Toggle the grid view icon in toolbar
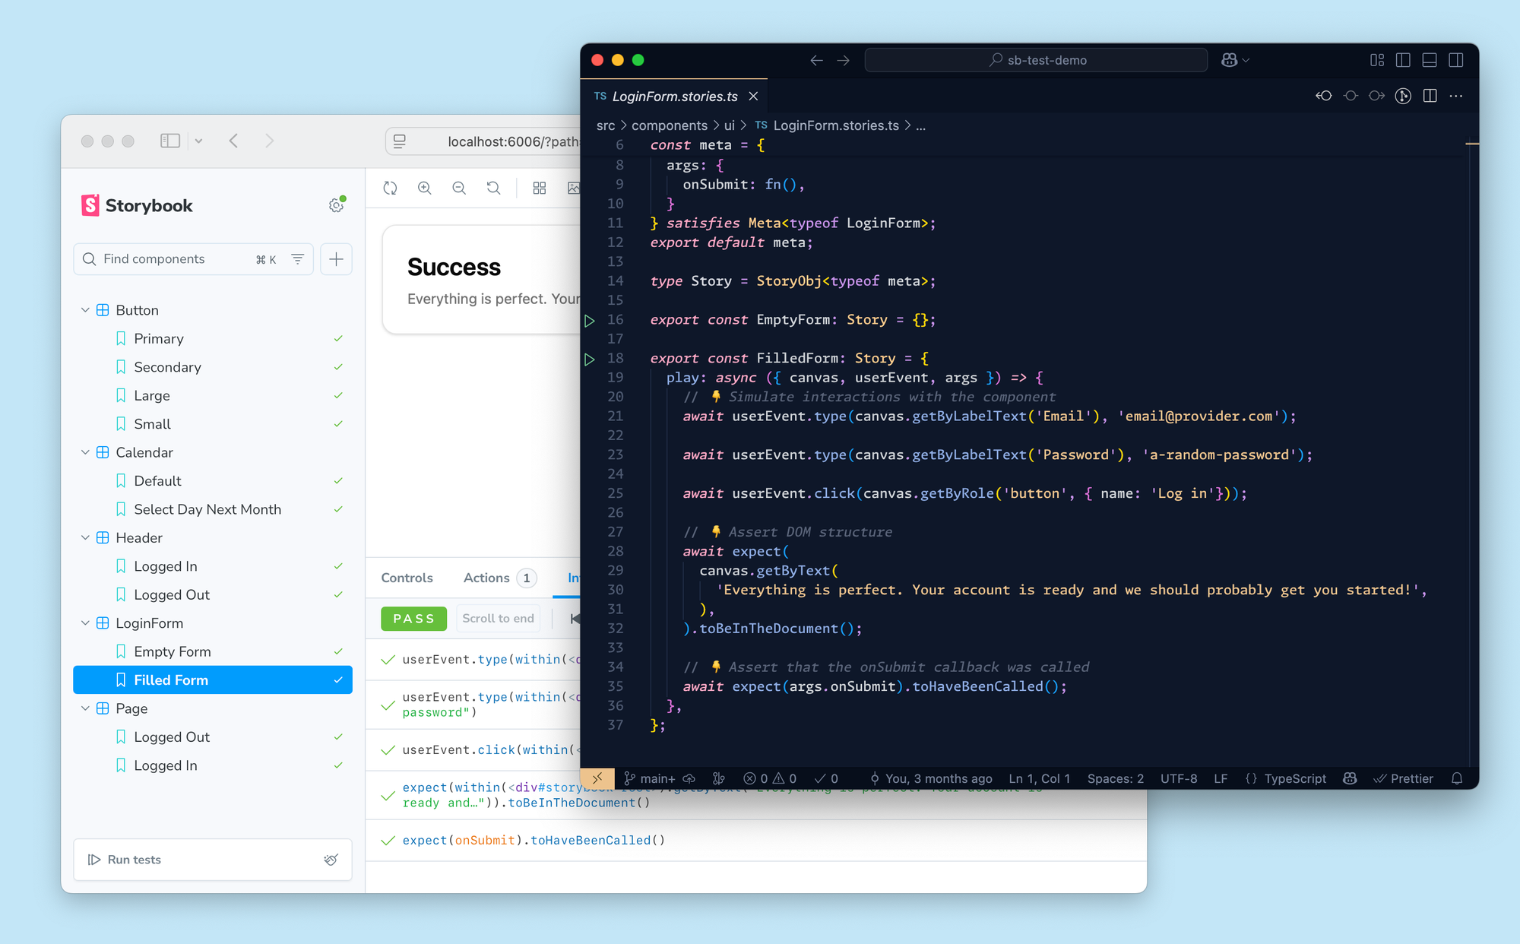This screenshot has height=944, width=1520. [x=540, y=188]
